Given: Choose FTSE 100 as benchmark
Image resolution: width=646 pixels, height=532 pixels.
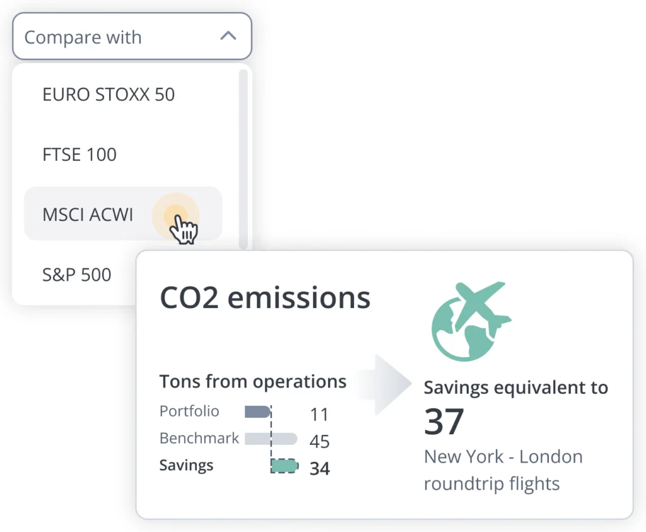Looking at the screenshot, I should (79, 155).
